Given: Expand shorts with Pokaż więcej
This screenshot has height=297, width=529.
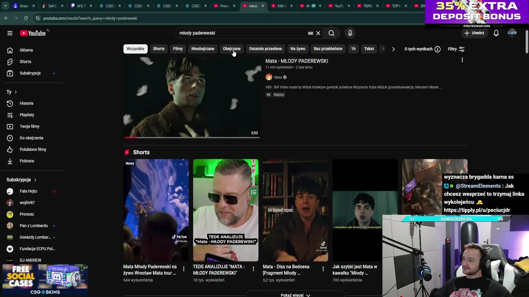Looking at the screenshot, I should click(x=295, y=295).
